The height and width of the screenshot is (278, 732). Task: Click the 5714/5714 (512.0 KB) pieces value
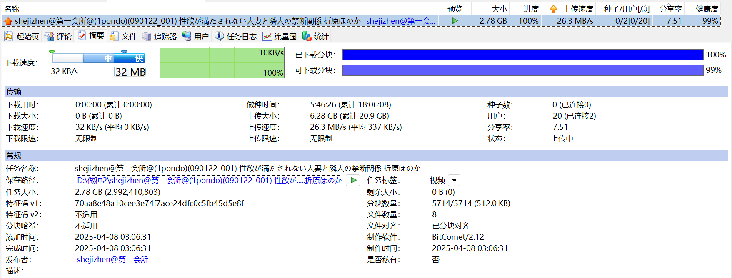click(x=471, y=203)
